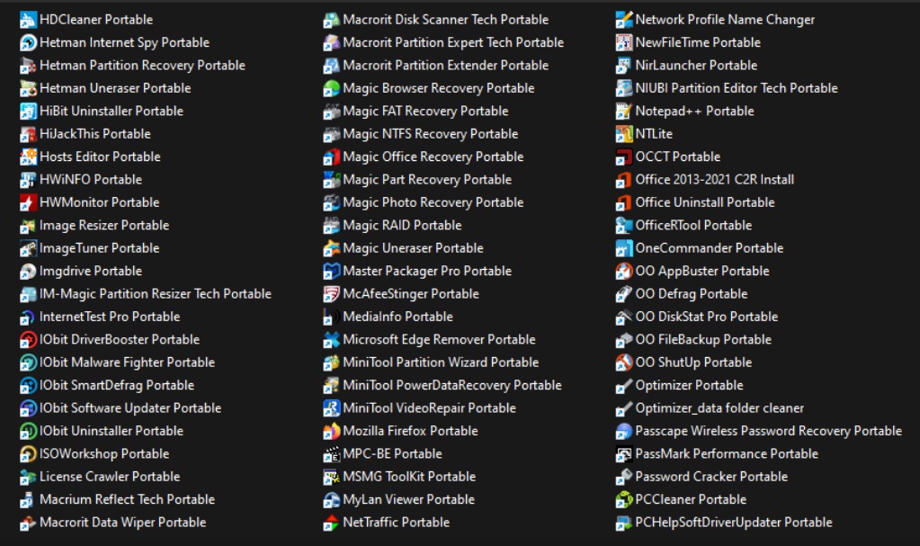Click 'IObit Software Updater Portable' label
The height and width of the screenshot is (546, 920).
click(x=130, y=408)
